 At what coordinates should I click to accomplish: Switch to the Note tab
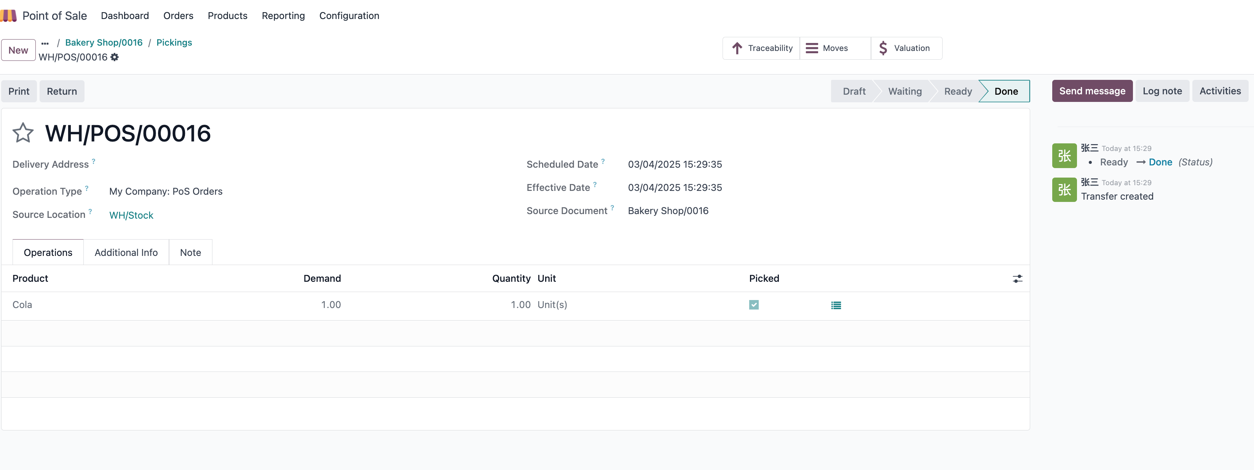coord(190,252)
